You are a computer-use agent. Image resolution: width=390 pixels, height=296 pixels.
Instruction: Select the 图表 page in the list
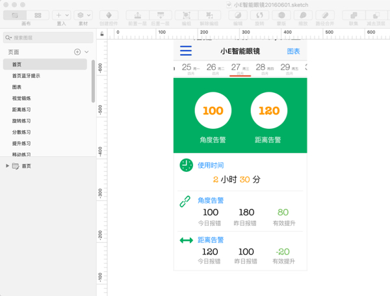tap(17, 87)
